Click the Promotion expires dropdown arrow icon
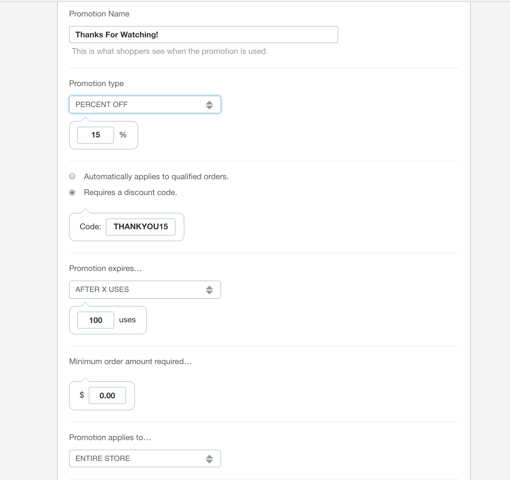Viewport: 510px width, 480px height. point(209,290)
